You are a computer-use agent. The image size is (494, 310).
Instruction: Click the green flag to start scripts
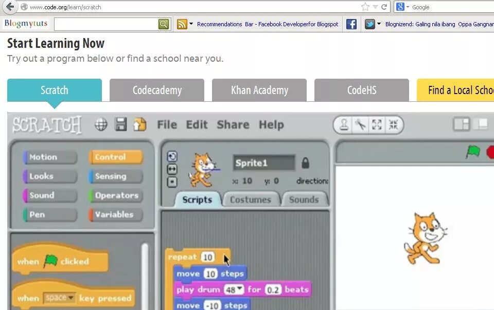[473, 152]
